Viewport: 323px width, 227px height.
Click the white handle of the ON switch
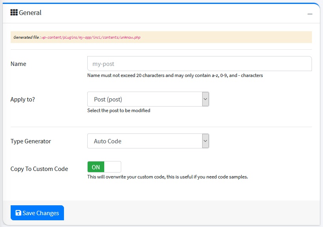coord(113,167)
